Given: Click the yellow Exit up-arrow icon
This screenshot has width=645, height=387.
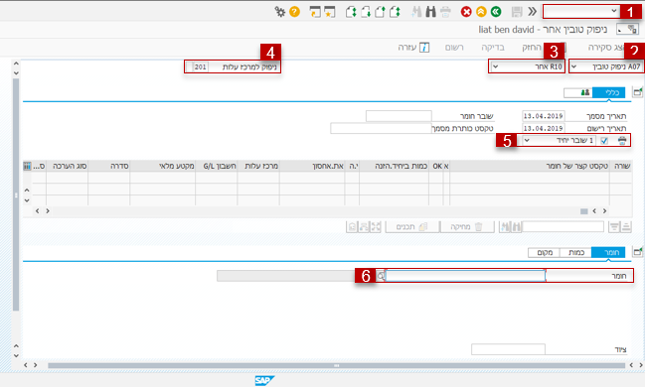Looking at the screenshot, I should click(x=481, y=12).
